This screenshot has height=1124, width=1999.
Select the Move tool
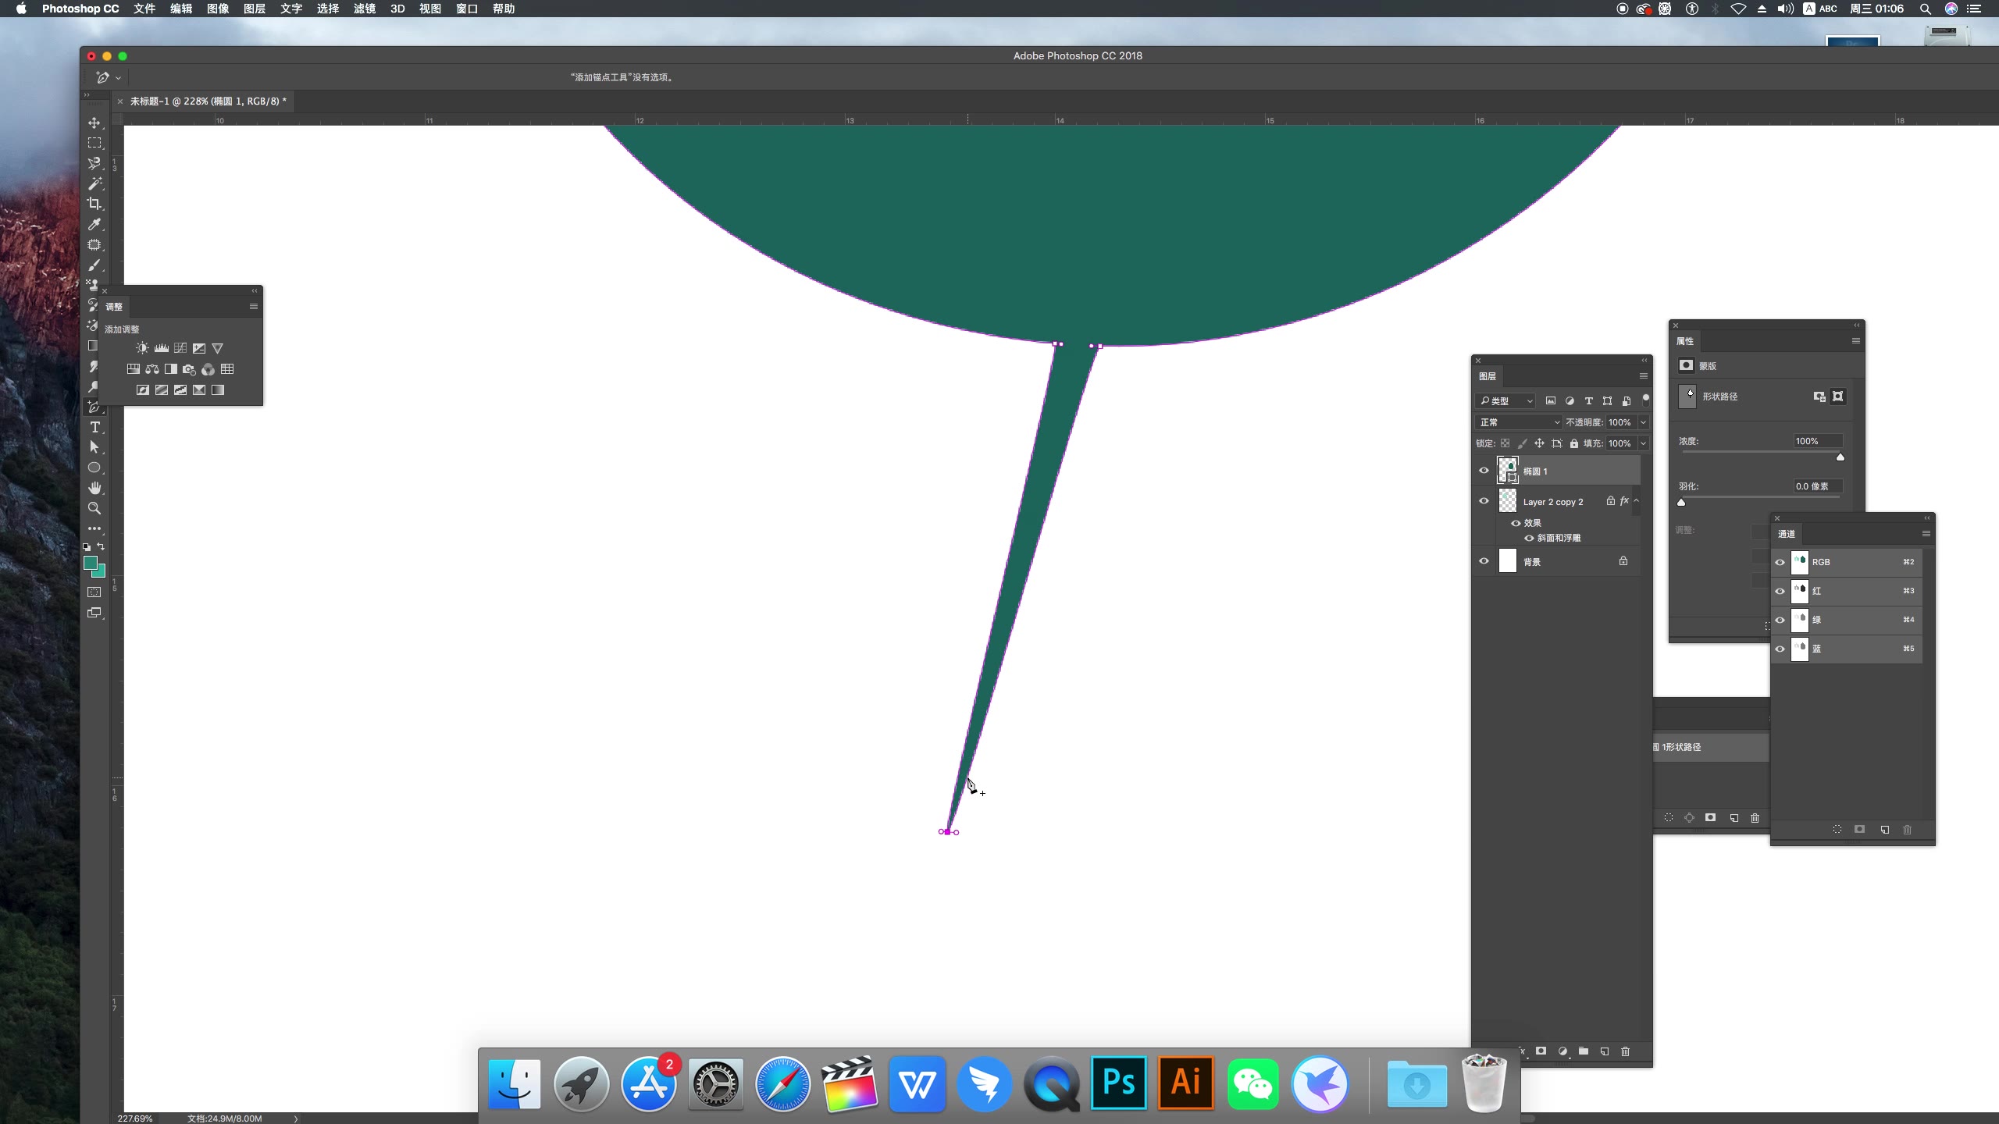tap(94, 123)
